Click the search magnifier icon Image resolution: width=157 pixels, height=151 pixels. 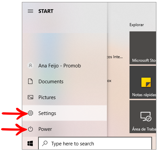click(45, 143)
